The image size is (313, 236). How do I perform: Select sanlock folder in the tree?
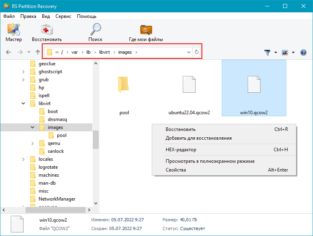pos(52,151)
